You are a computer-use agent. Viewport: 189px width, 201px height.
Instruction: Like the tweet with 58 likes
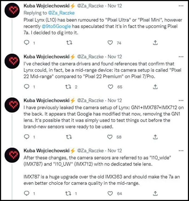pyautogui.click(x=110, y=137)
